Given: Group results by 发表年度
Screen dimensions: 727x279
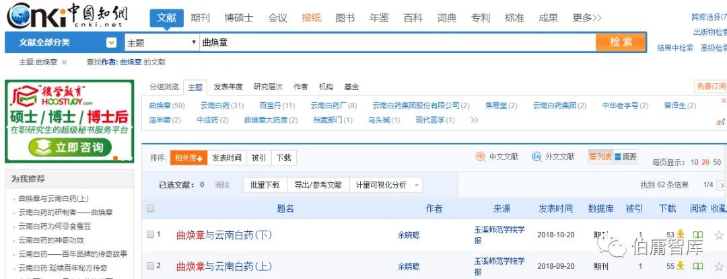Looking at the screenshot, I should coord(228,87).
